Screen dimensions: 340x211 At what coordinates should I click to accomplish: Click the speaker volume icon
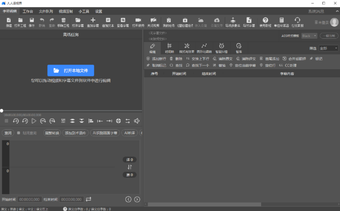tap(136, 121)
